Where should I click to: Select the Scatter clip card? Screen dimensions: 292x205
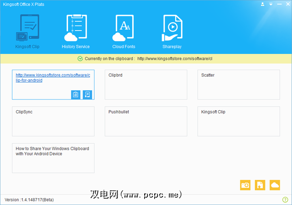[239, 85]
